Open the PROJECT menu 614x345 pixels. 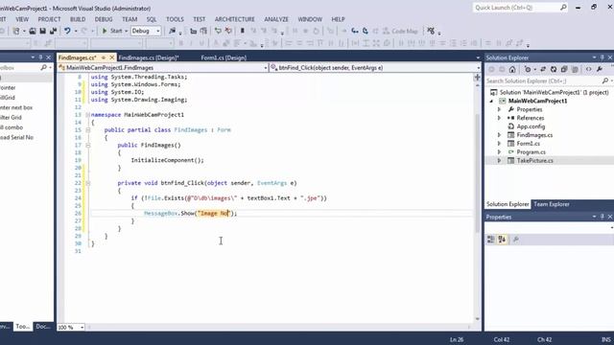point(49,19)
